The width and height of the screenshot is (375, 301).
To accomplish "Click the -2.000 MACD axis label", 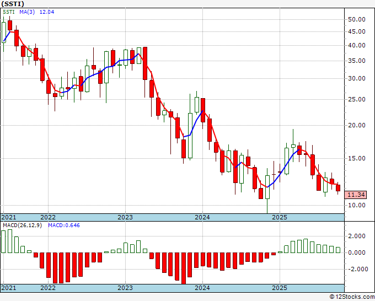I will point(356,269).
